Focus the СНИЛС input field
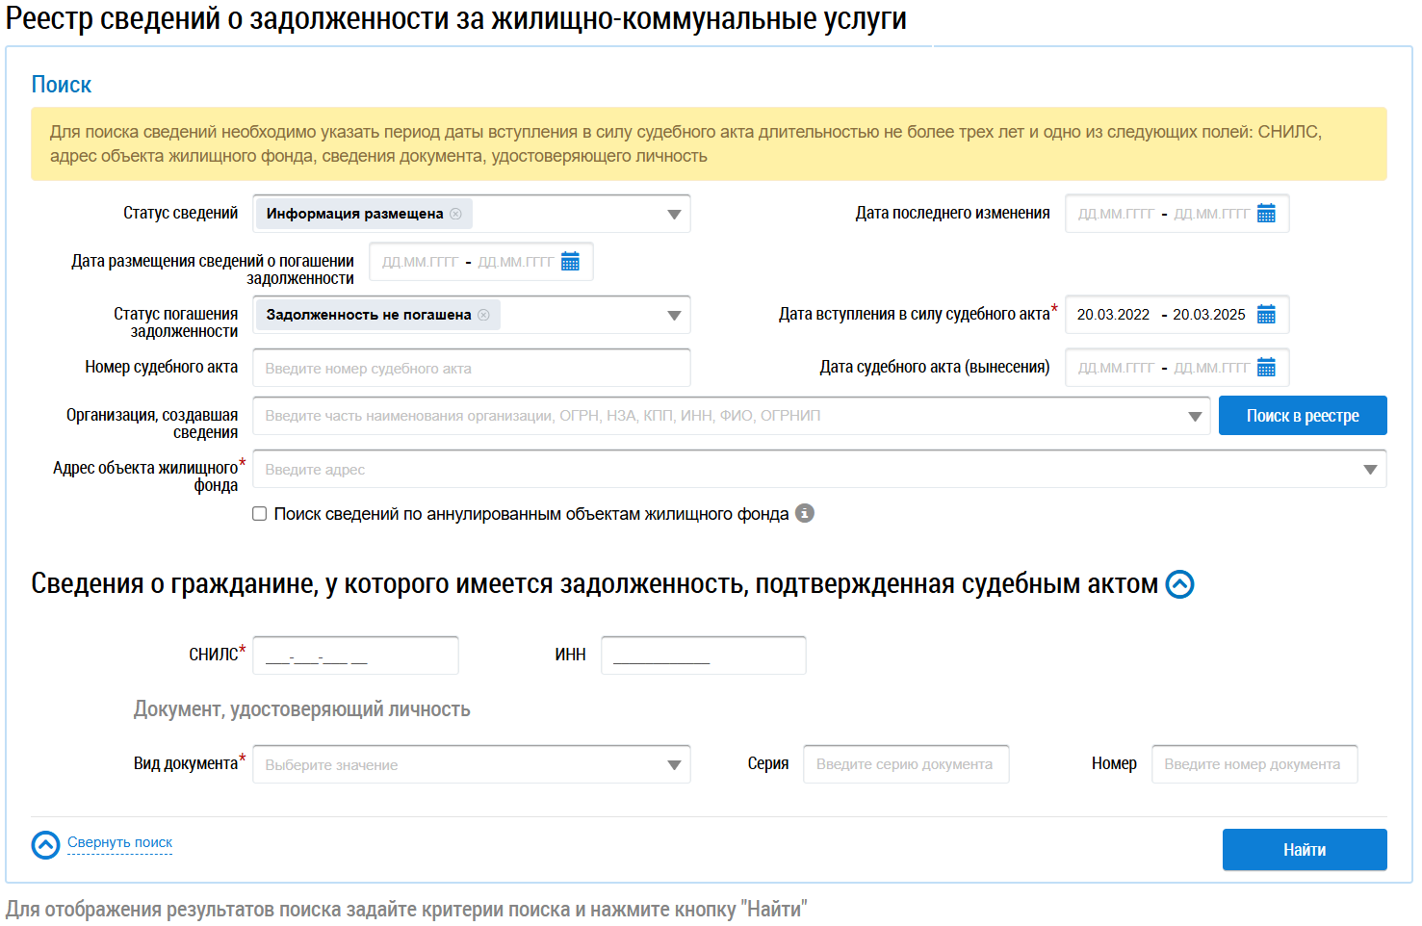The height and width of the screenshot is (926, 1422). click(355, 656)
